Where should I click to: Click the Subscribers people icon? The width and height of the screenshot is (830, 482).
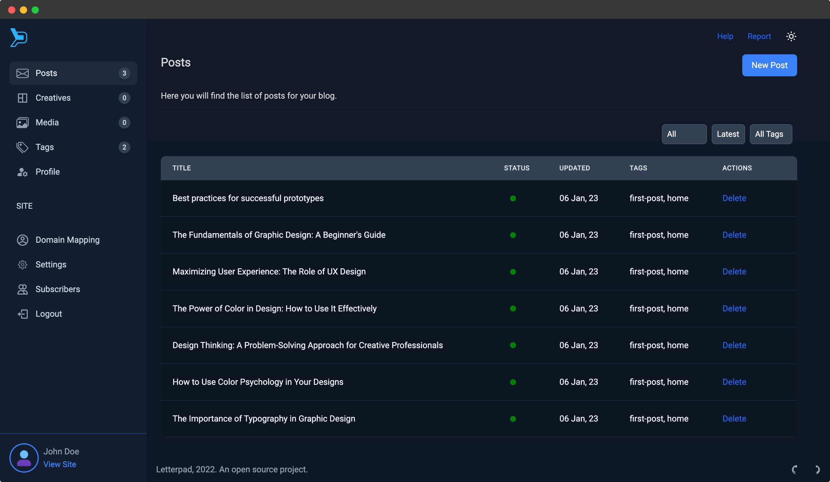(22, 289)
